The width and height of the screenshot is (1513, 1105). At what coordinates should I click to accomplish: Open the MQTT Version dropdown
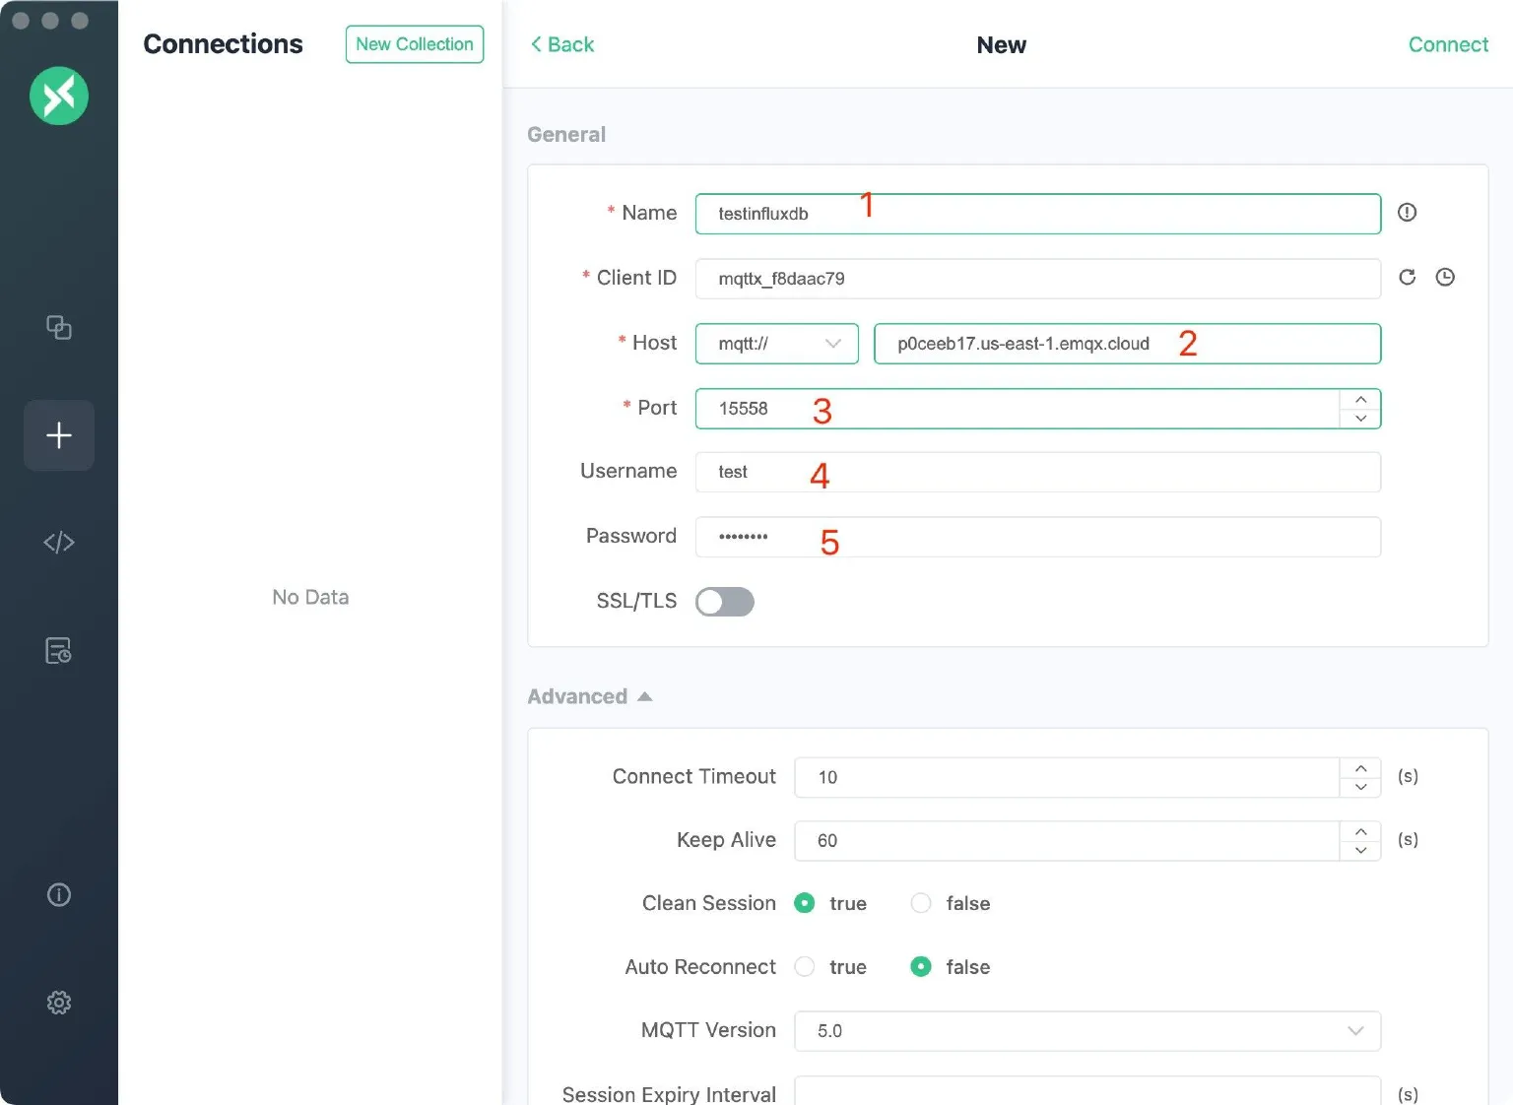(1086, 1031)
